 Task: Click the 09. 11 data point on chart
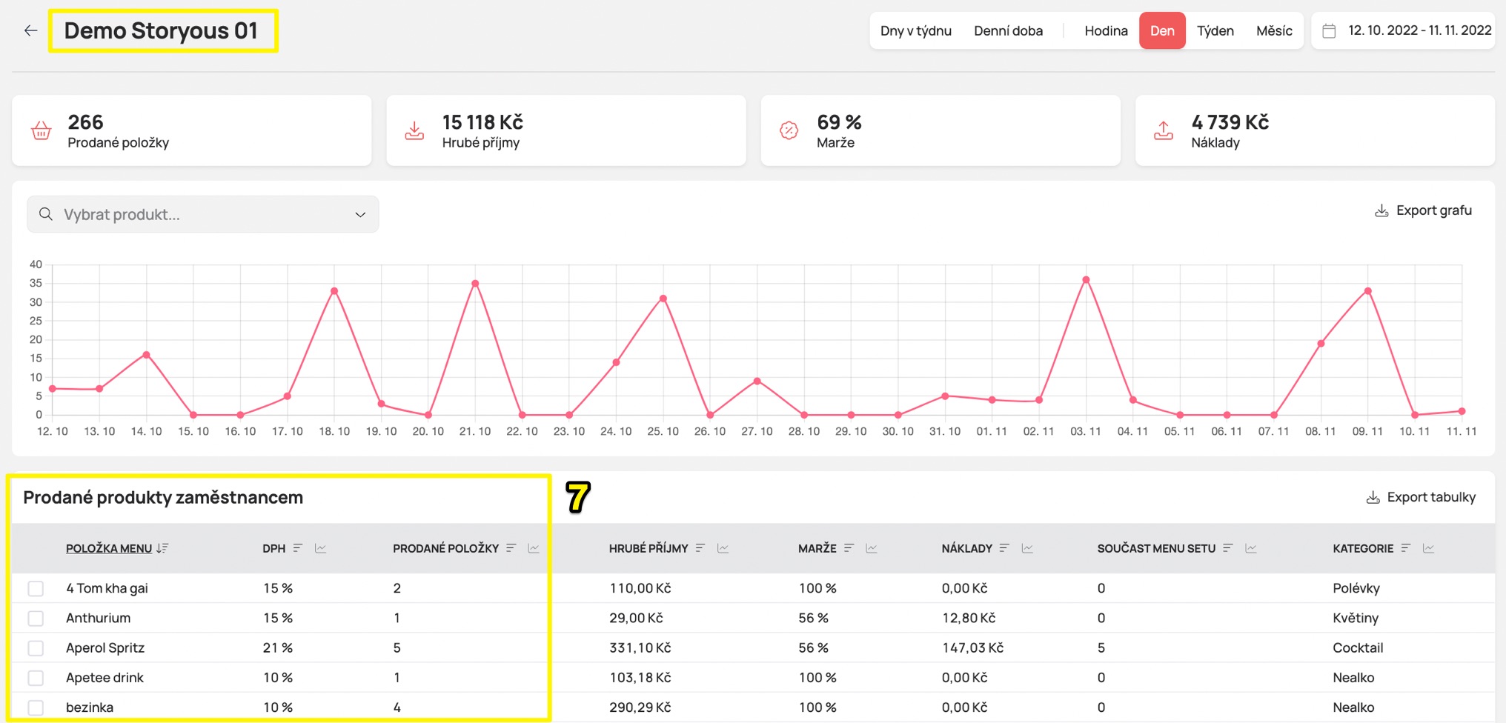1367,291
